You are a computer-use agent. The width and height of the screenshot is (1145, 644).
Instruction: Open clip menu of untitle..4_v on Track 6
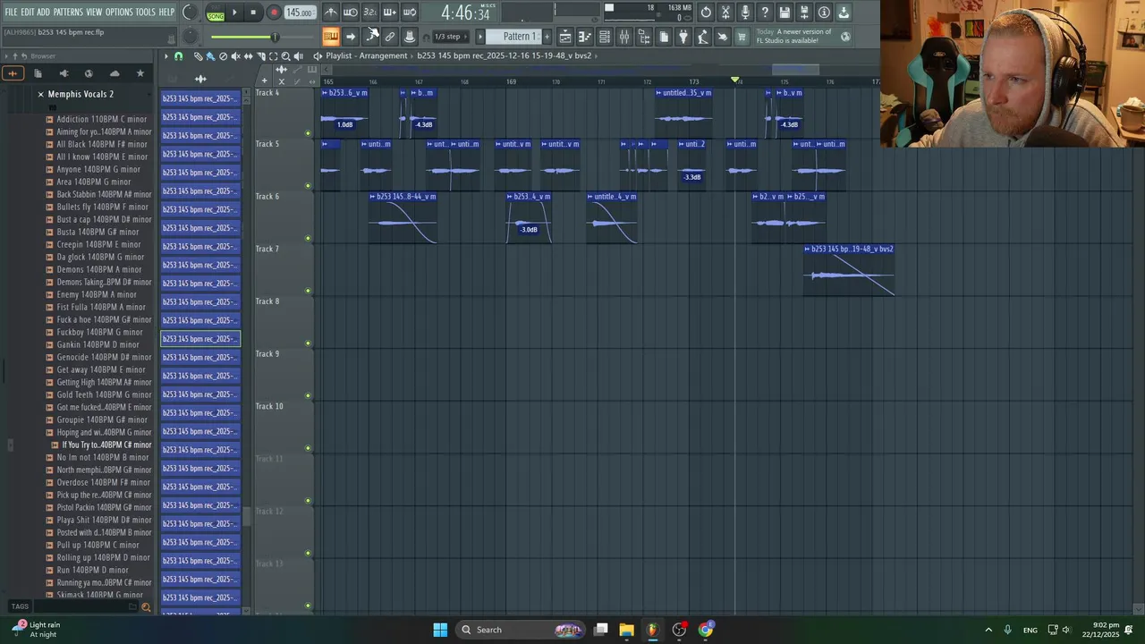click(x=591, y=197)
